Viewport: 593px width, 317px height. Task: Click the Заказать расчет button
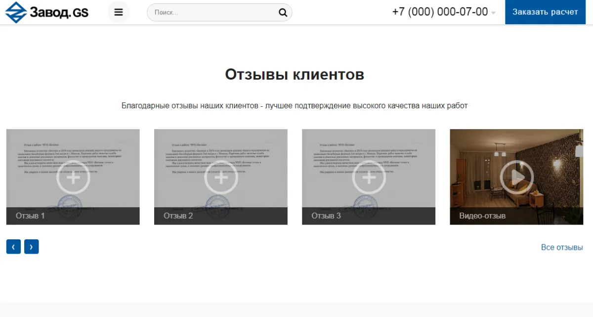pyautogui.click(x=545, y=12)
